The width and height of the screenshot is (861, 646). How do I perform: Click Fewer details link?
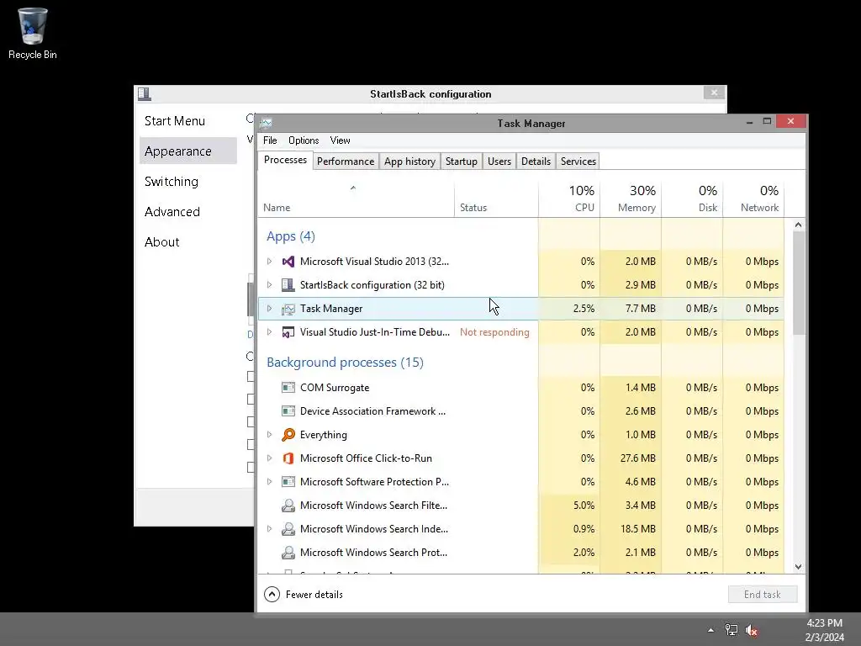coord(314,595)
